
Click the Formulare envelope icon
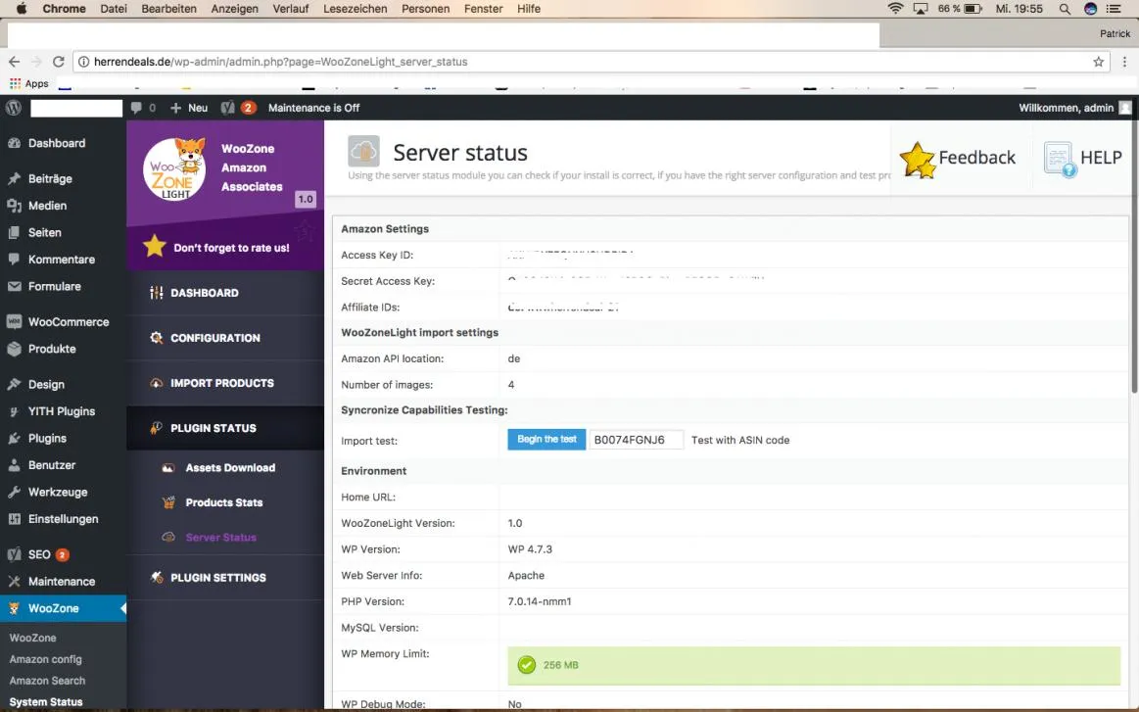14,286
